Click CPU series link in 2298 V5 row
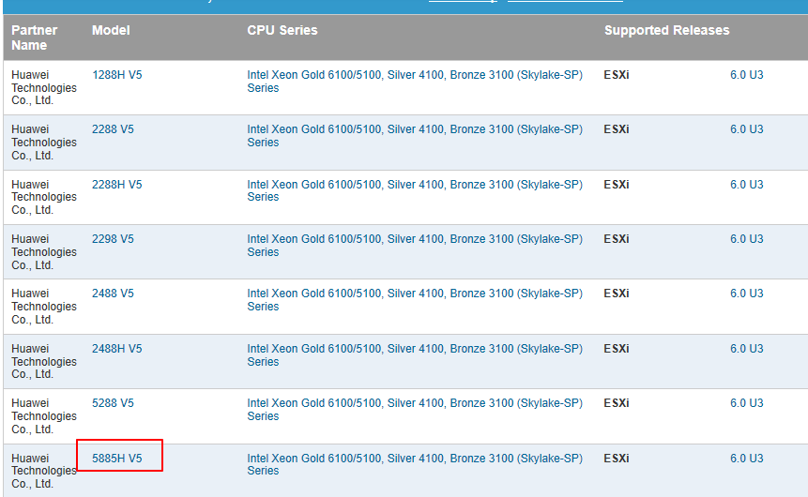808x497 pixels. point(415,246)
